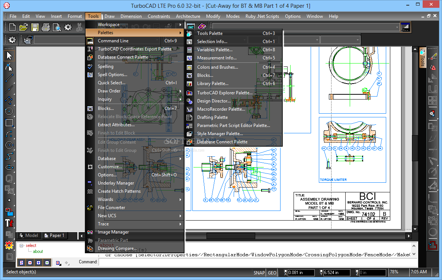Expand the Draw Order submenu

point(135,91)
